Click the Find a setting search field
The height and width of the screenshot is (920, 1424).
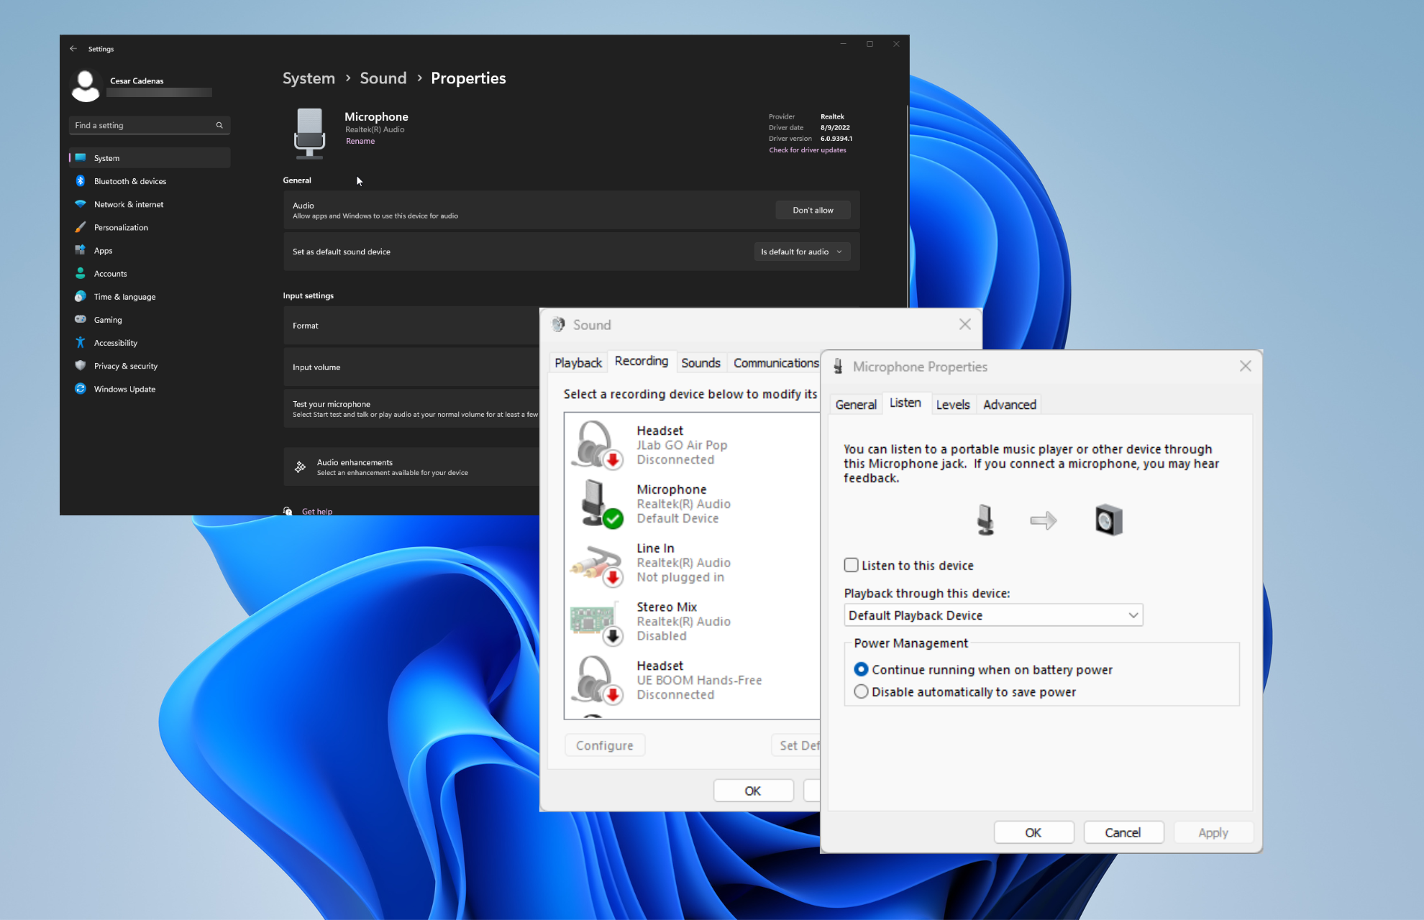pos(142,125)
